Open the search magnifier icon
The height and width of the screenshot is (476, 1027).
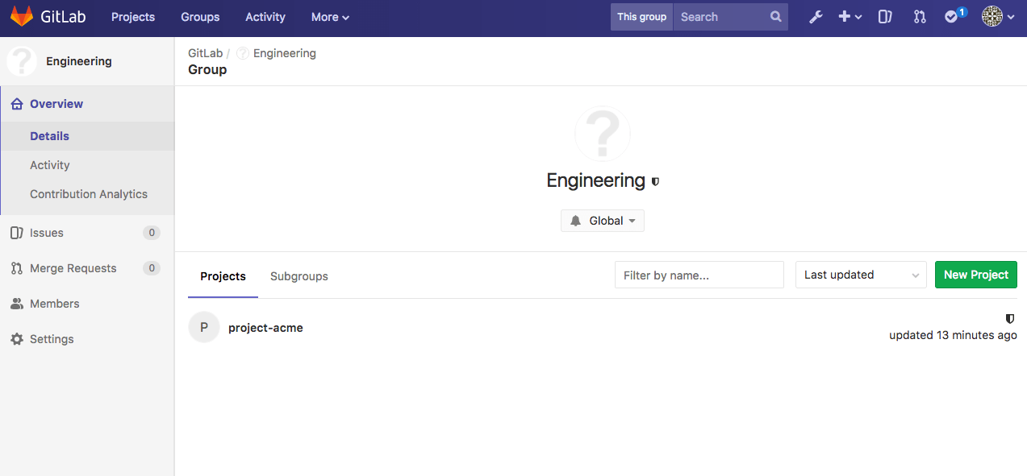tap(774, 16)
